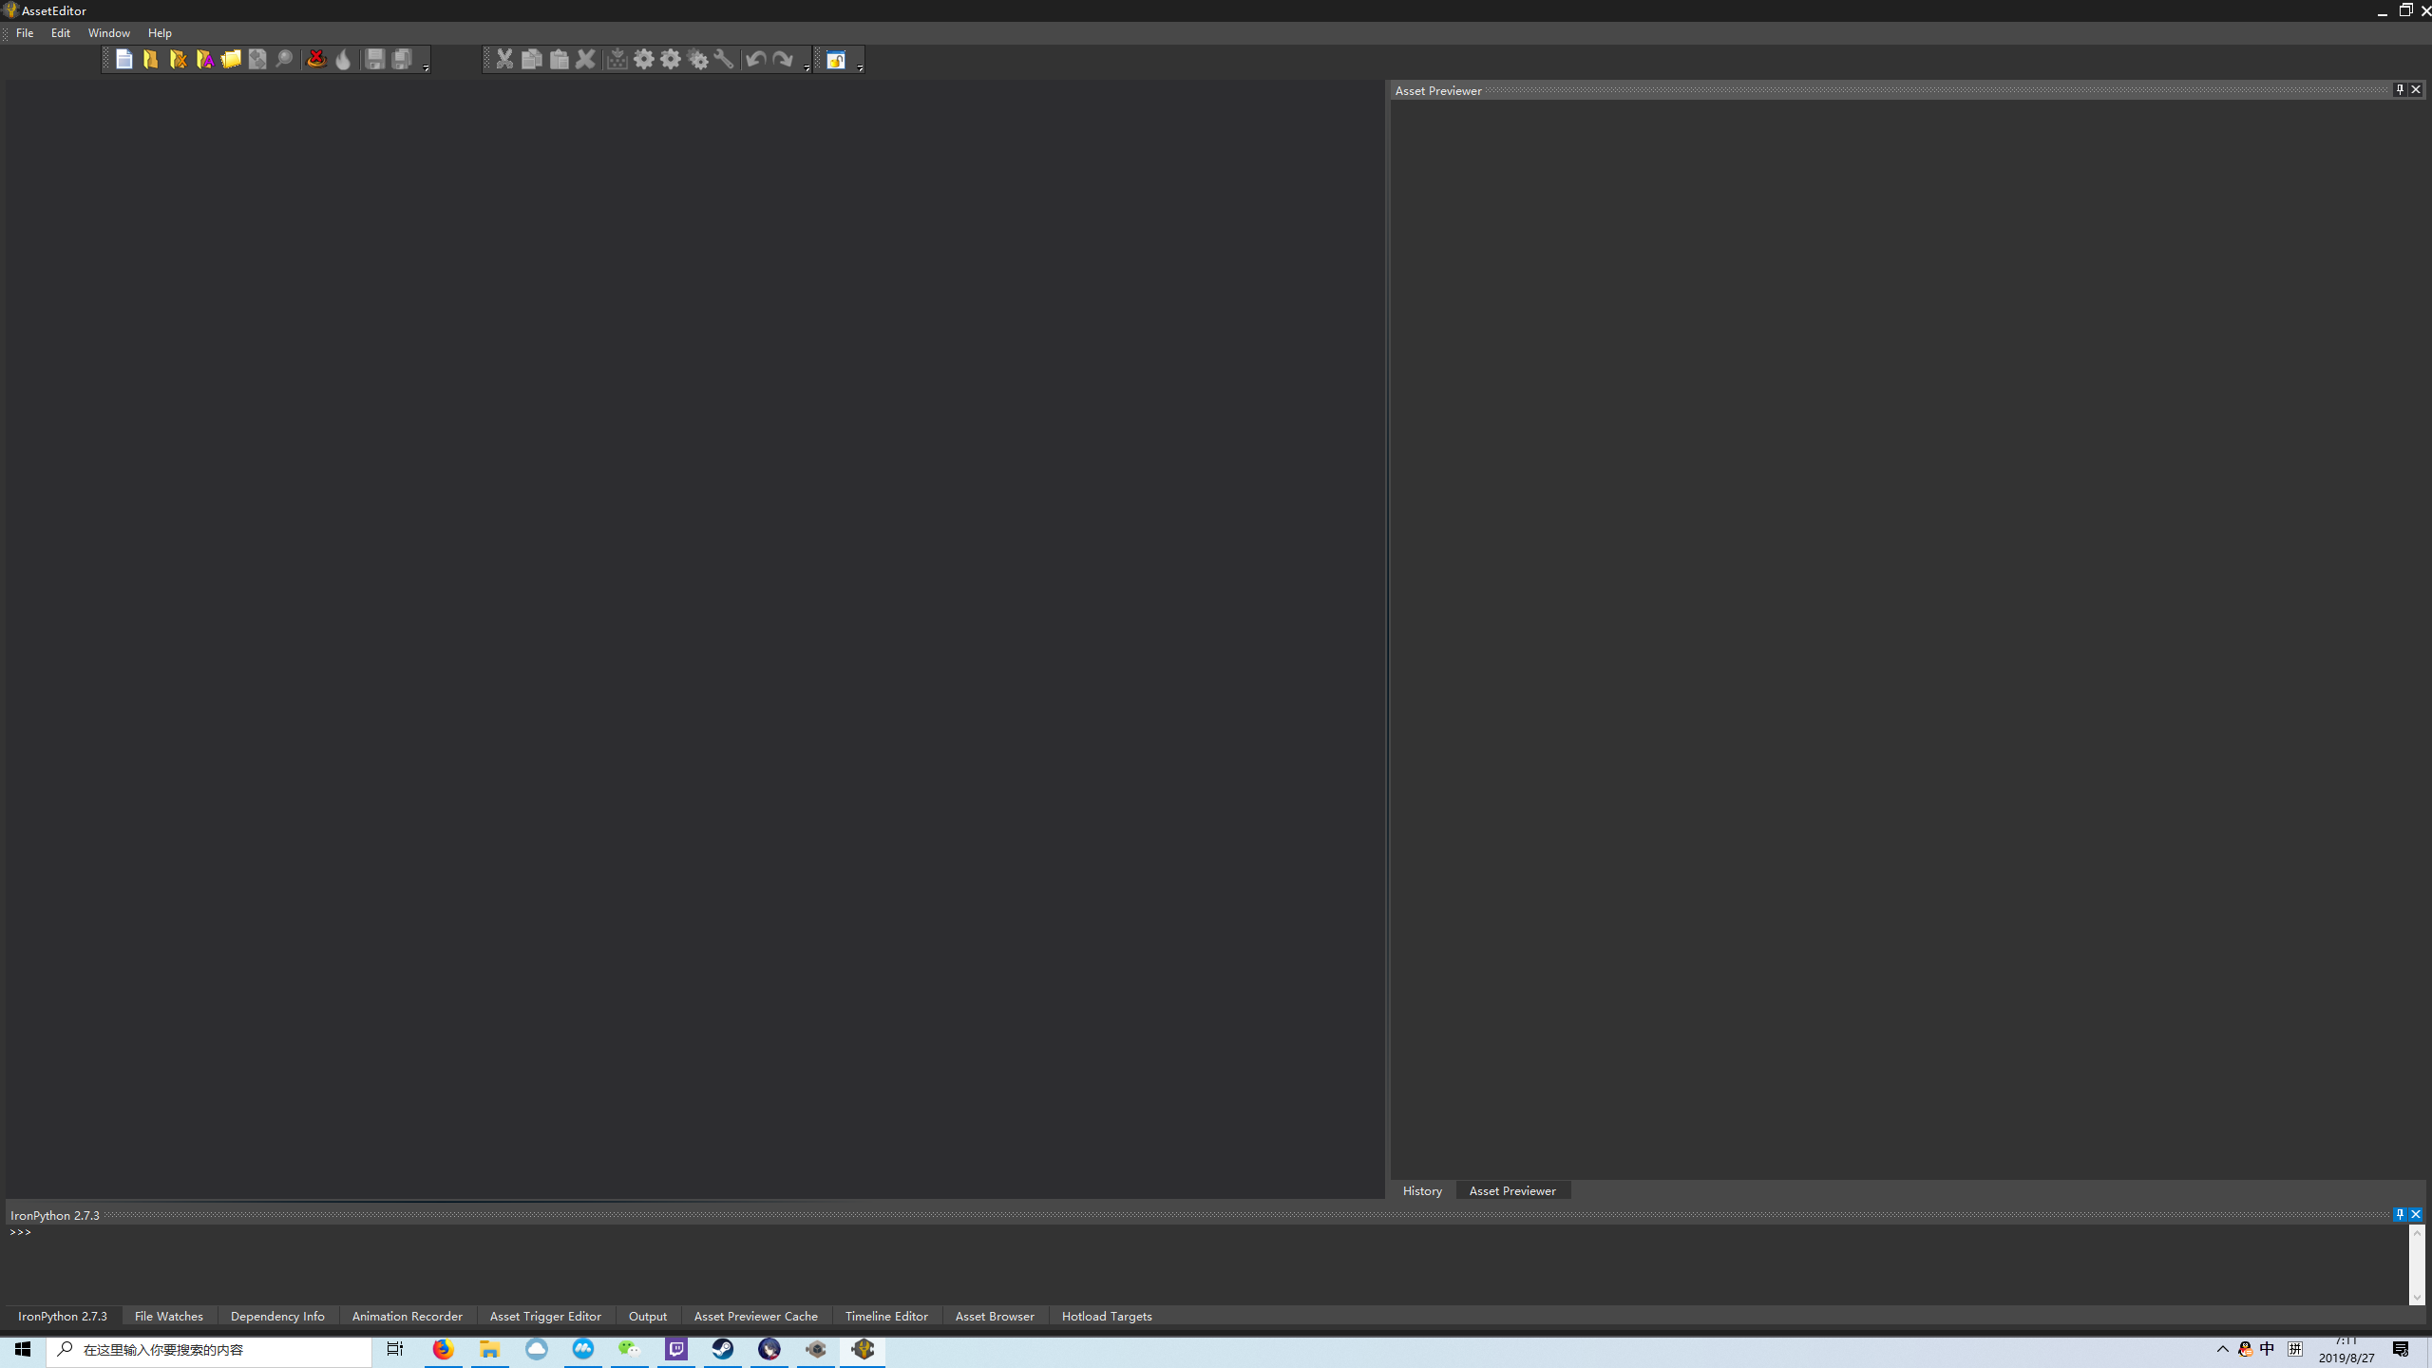Click the gear icon beside the import icon
Screen dimensions: 2432x1368
644,60
